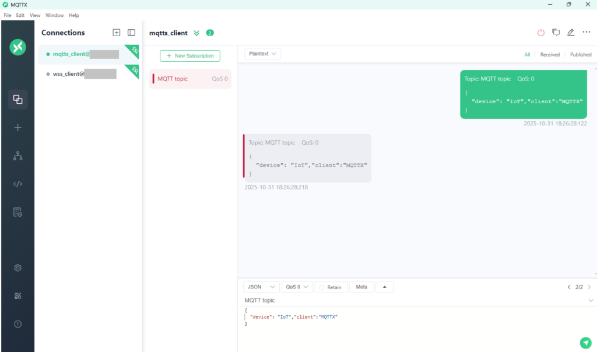Image resolution: width=597 pixels, height=352 pixels.
Task: Click the MQTT topic input field
Action: coord(408,301)
